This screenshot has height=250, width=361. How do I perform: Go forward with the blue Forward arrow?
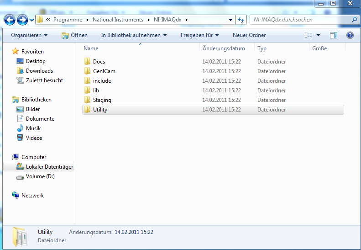(x=22, y=20)
